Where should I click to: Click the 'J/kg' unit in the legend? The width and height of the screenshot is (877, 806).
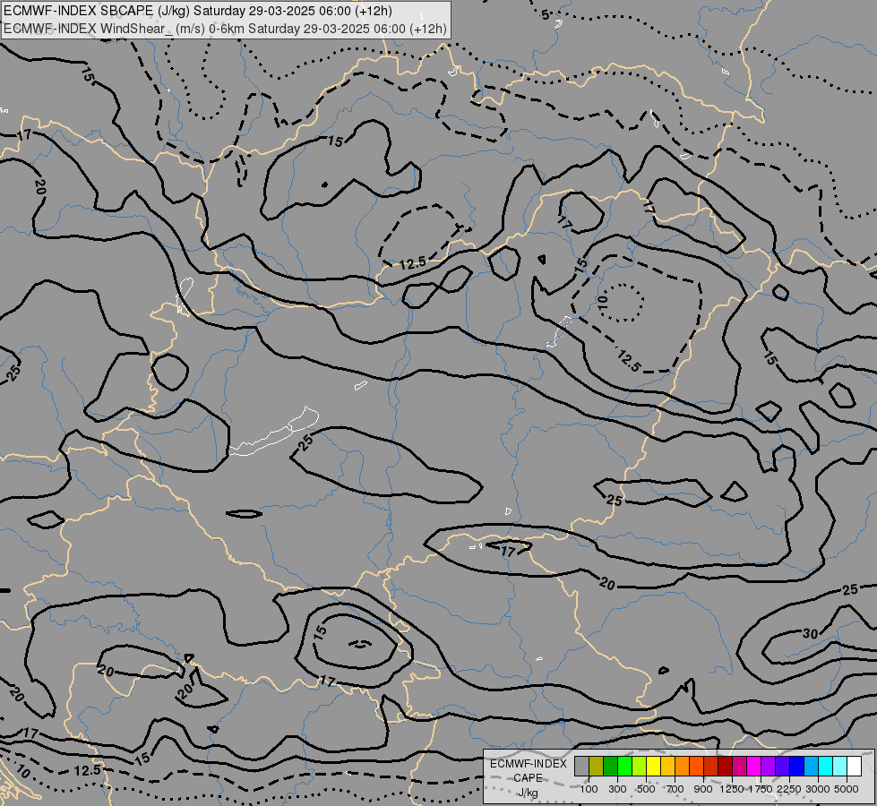pyautogui.click(x=528, y=793)
